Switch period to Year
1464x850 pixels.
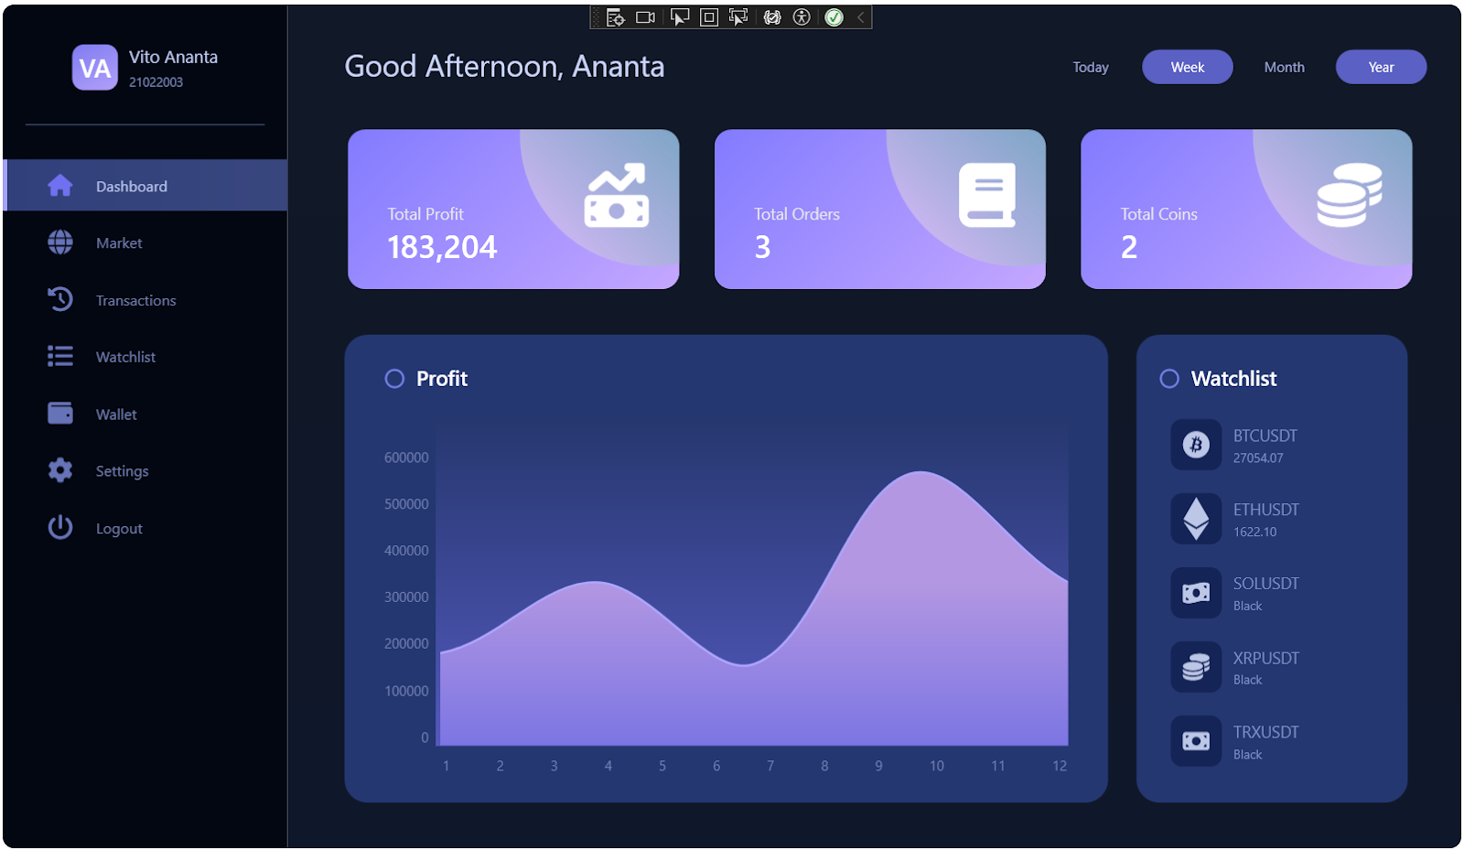coord(1381,68)
